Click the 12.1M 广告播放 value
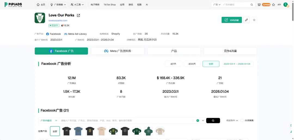The image size is (294, 140). [x=72, y=78]
